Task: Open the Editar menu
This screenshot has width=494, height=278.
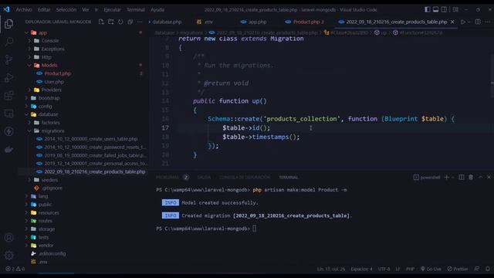Action: 44,9
